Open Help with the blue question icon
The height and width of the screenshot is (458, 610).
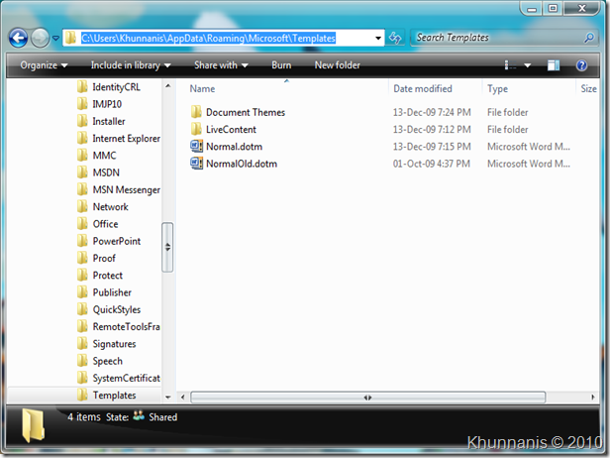(581, 65)
